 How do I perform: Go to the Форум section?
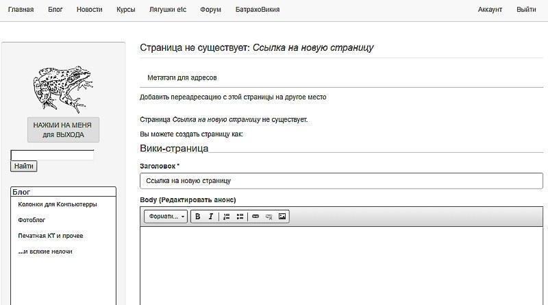(210, 10)
